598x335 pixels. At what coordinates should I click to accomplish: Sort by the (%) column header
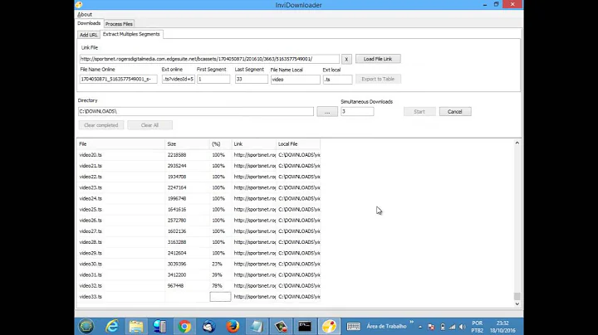pyautogui.click(x=221, y=144)
